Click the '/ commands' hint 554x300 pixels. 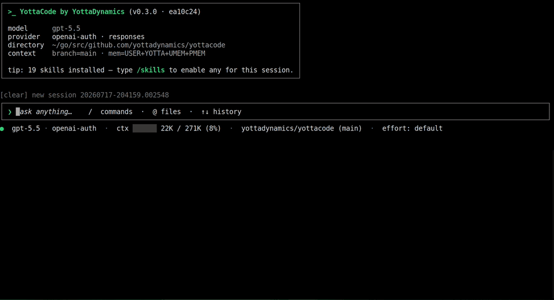[110, 112]
